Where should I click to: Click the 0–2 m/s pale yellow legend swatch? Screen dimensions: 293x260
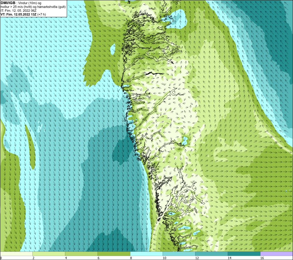click(16, 254)
